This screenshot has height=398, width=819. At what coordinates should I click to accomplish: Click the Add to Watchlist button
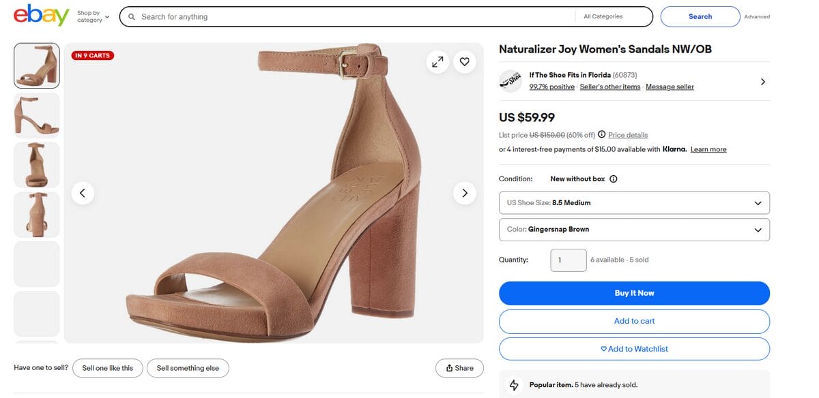pos(634,348)
